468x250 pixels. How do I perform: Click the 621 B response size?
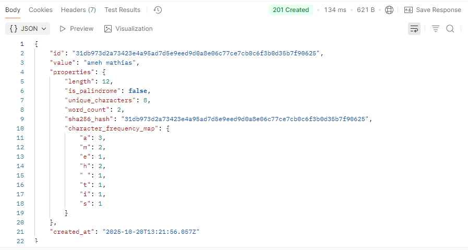(x=366, y=10)
